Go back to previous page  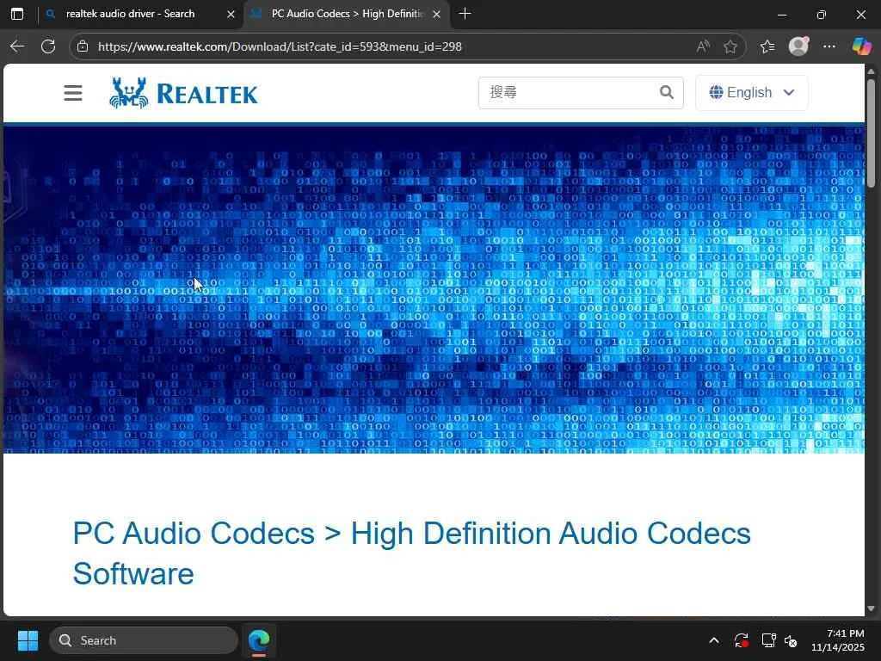[x=17, y=46]
